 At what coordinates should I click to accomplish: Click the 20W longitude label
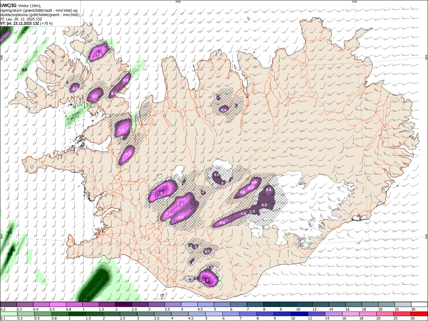point(178,2)
